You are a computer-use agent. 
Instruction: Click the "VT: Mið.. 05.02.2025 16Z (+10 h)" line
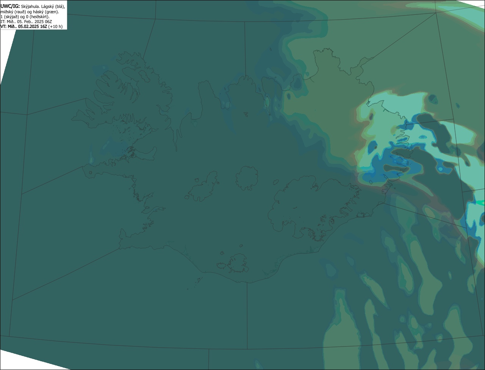tap(31, 26)
